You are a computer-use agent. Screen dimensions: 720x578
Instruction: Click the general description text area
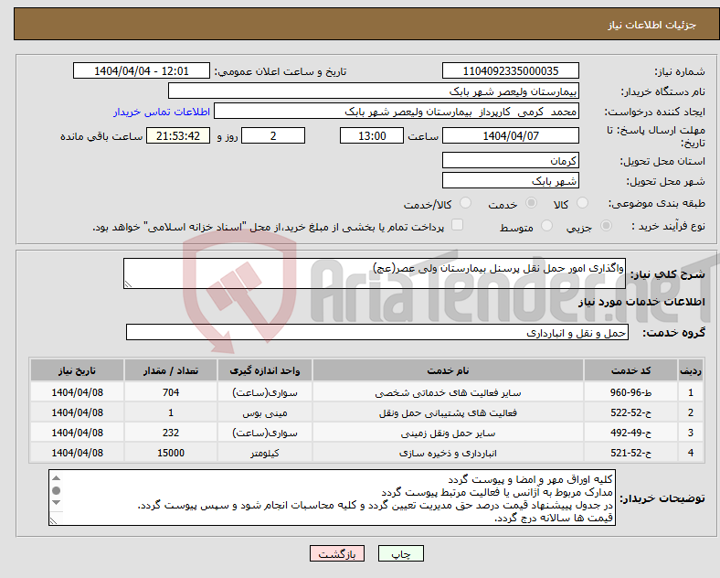tap(375, 273)
